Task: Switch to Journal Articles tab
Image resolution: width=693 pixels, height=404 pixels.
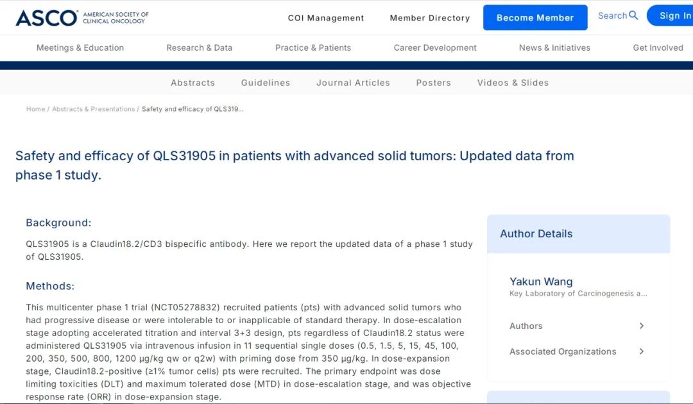Action: [x=353, y=83]
